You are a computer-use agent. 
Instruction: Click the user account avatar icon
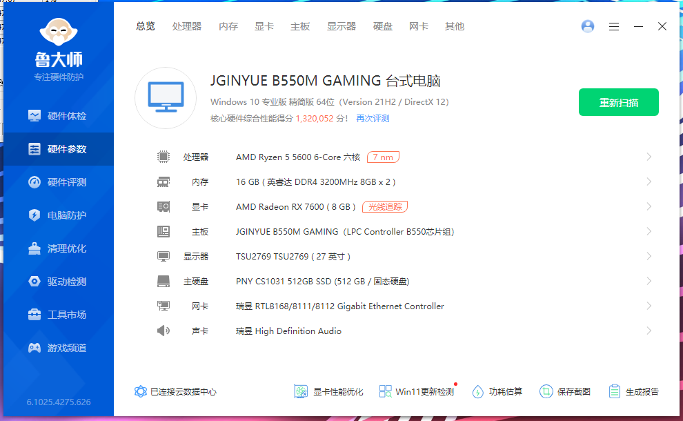coord(588,27)
